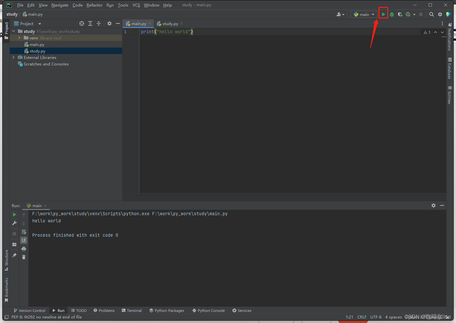The image size is (456, 323).
Task: Hide the Project panel with minus icon
Action: 118,23
